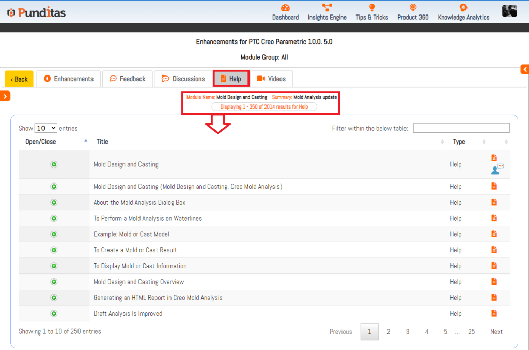529x350 pixels.
Task: Open the Insights Engine icon
Action: click(327, 8)
